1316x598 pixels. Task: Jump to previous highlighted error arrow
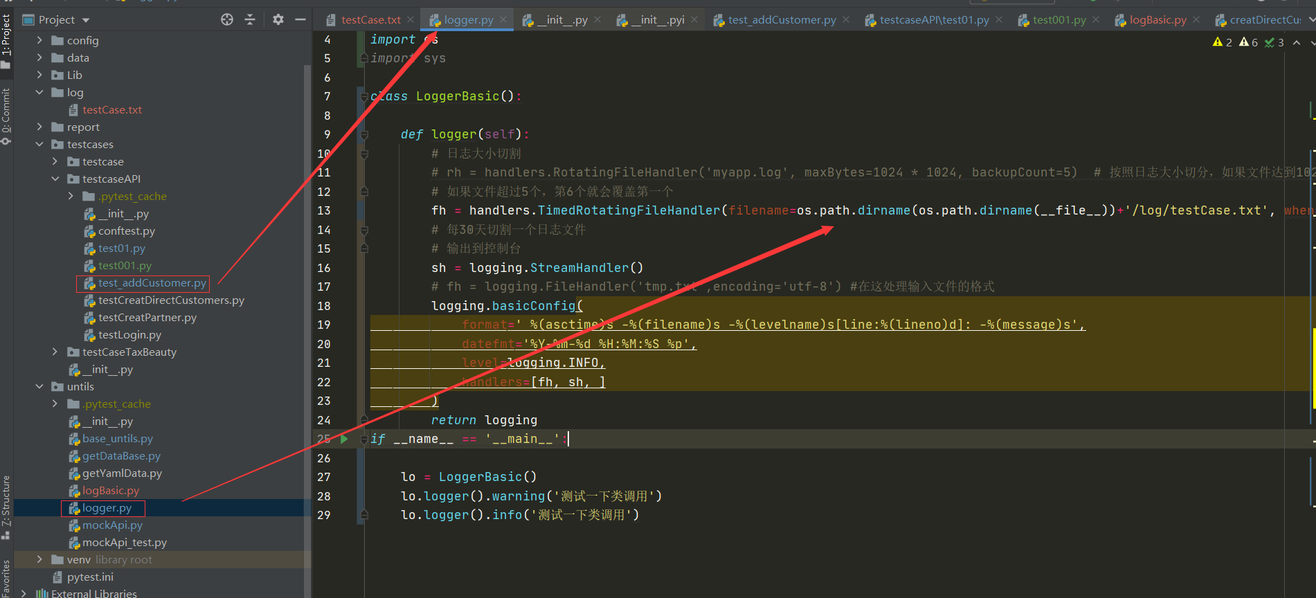1297,42
